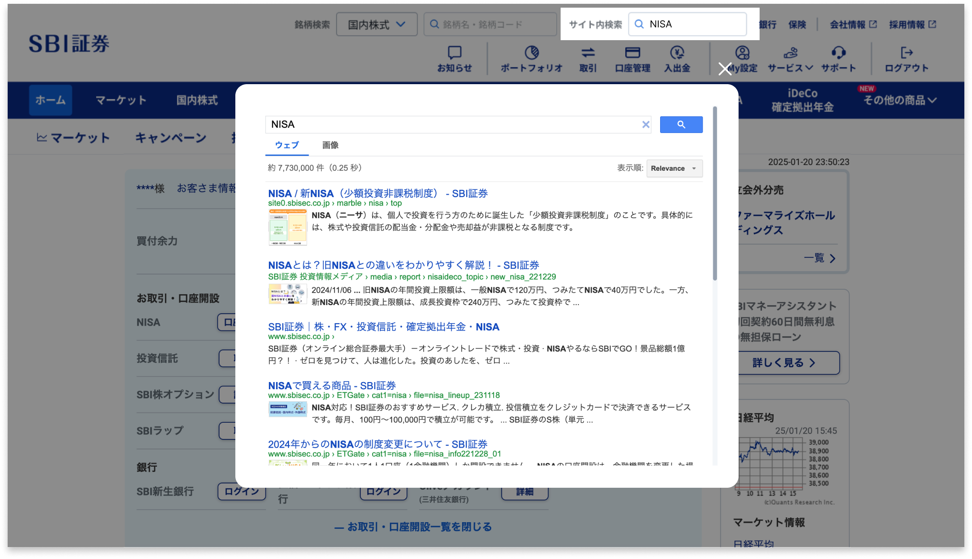Open the iDeCo 確定拠出年金 tab
Image resolution: width=972 pixels, height=559 pixels.
coord(802,100)
